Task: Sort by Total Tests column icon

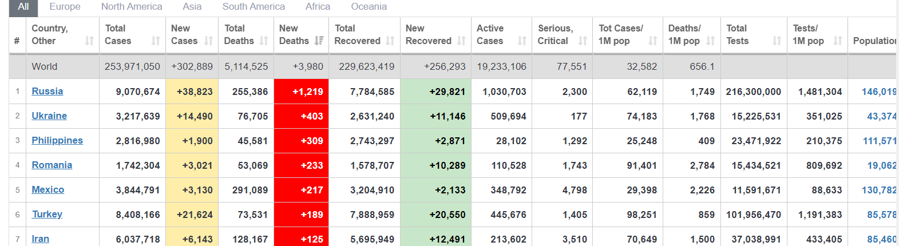Action: (777, 41)
